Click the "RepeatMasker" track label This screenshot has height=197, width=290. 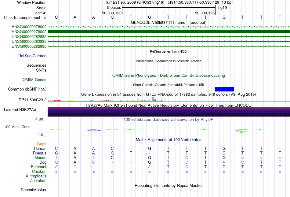click(x=34, y=190)
